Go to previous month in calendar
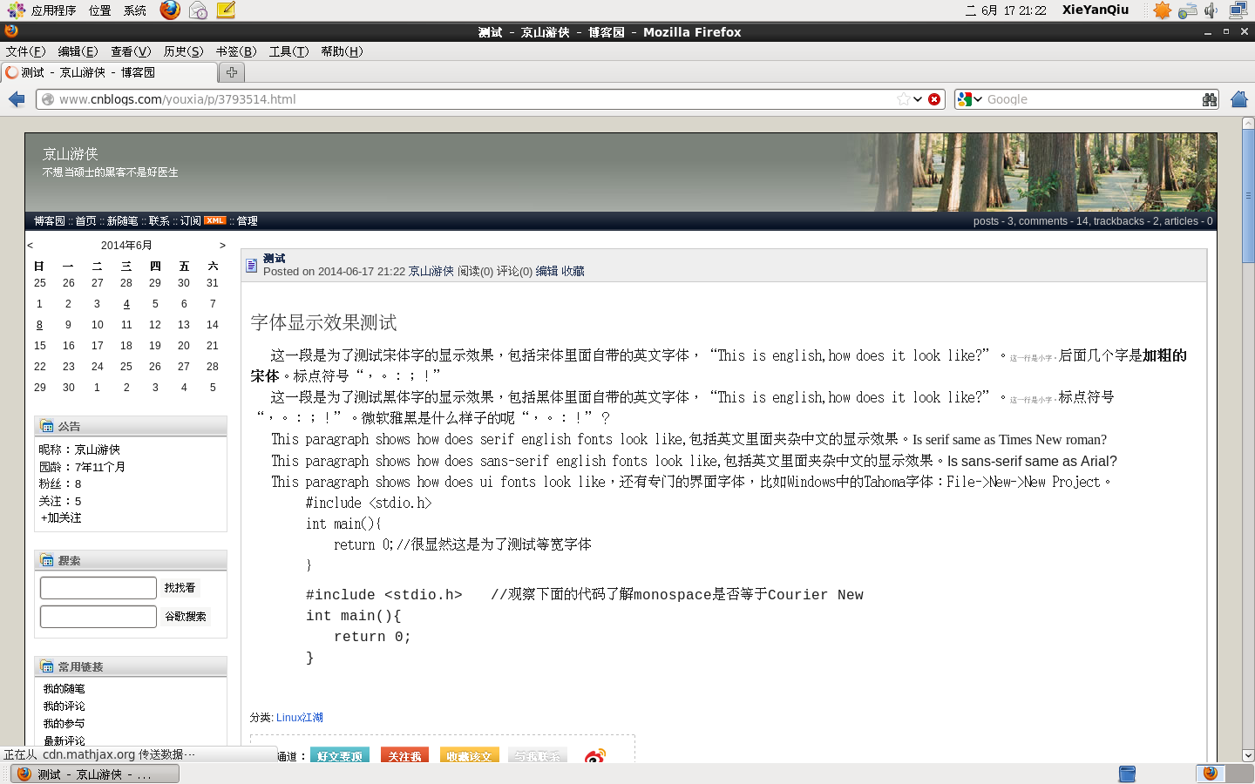 point(31,246)
